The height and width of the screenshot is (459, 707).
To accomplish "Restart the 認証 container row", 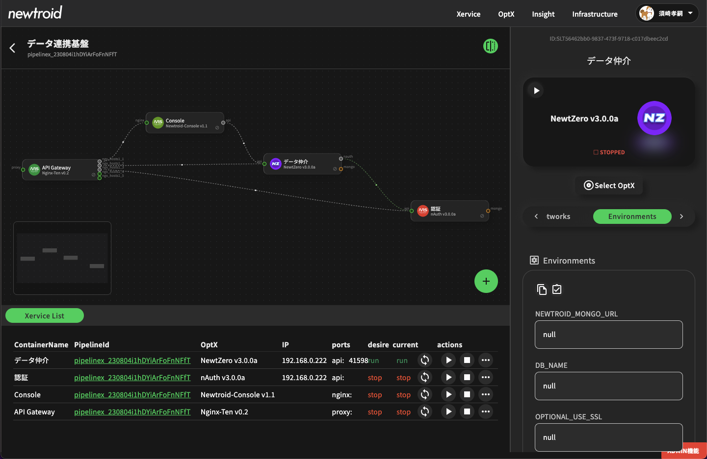I will pyautogui.click(x=425, y=377).
